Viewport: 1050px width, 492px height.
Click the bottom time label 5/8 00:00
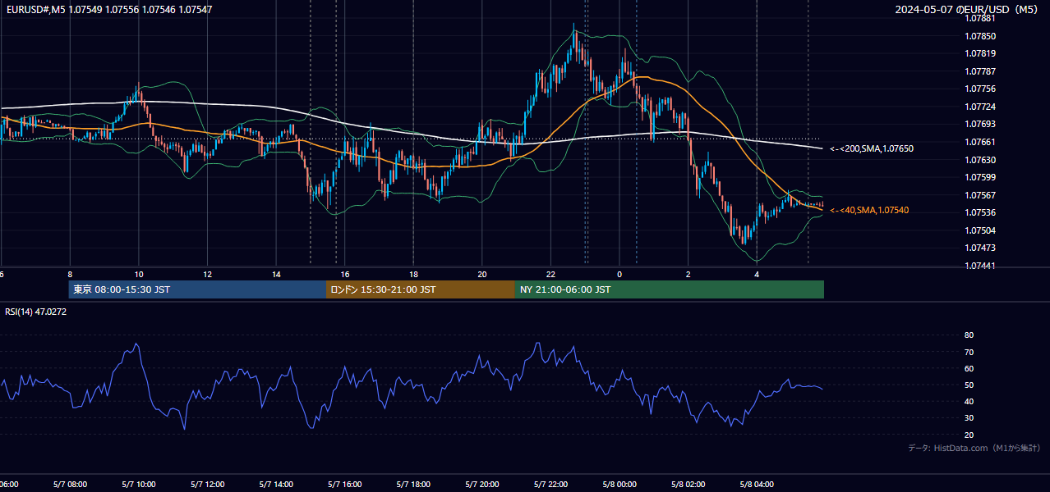click(x=619, y=485)
